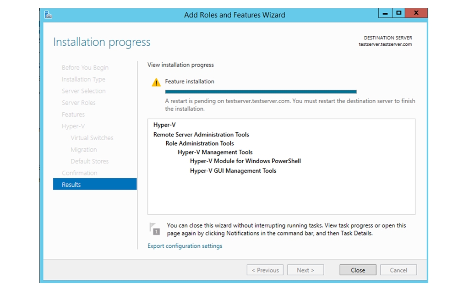This screenshot has height=300, width=458.
Task: Click the Hyper-V Module for Windows PowerShell entry
Action: [x=245, y=161]
